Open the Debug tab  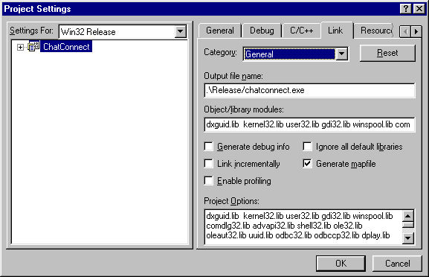pos(262,31)
